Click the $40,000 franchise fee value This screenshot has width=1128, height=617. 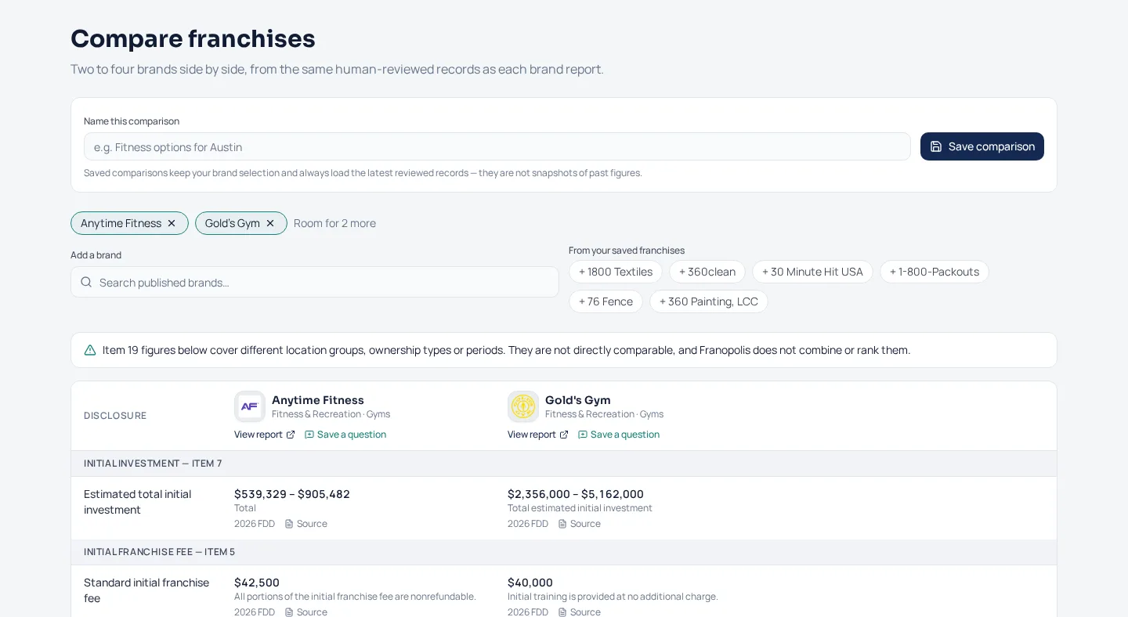[x=530, y=583]
